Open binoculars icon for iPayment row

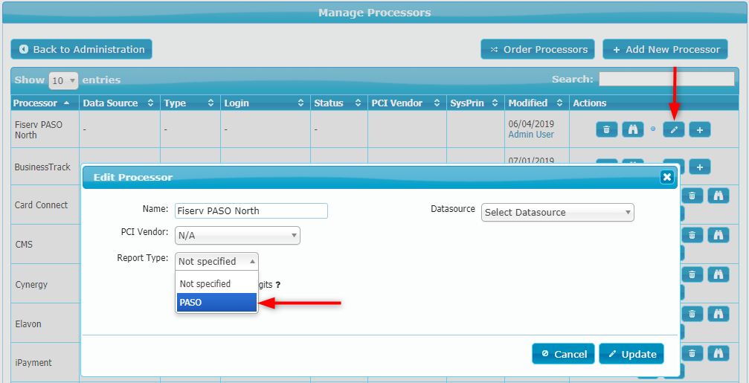tap(719, 353)
